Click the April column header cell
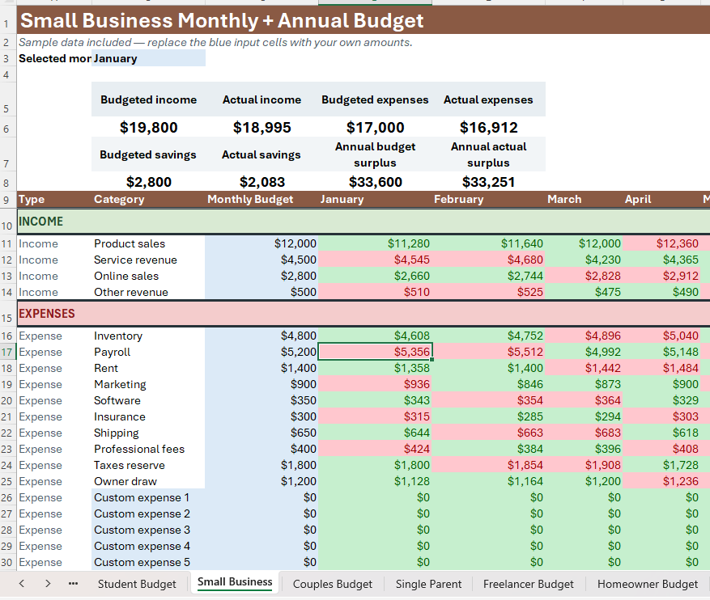Image resolution: width=710 pixels, height=600 pixels. [662, 200]
